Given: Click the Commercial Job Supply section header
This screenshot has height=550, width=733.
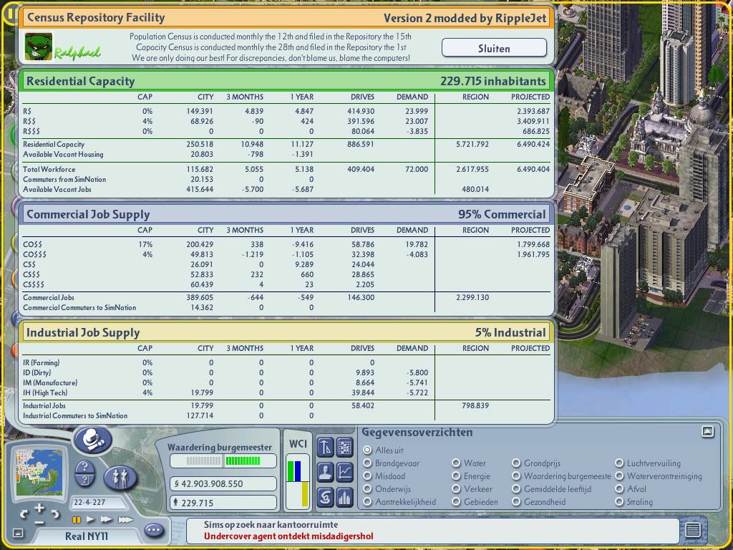Looking at the screenshot, I should [x=286, y=214].
